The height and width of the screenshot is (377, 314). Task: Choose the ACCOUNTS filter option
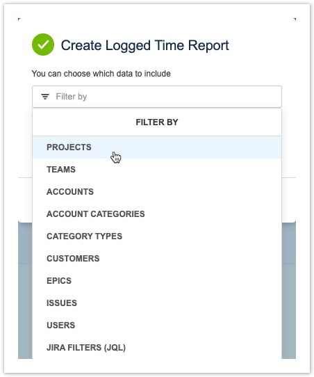click(157, 191)
